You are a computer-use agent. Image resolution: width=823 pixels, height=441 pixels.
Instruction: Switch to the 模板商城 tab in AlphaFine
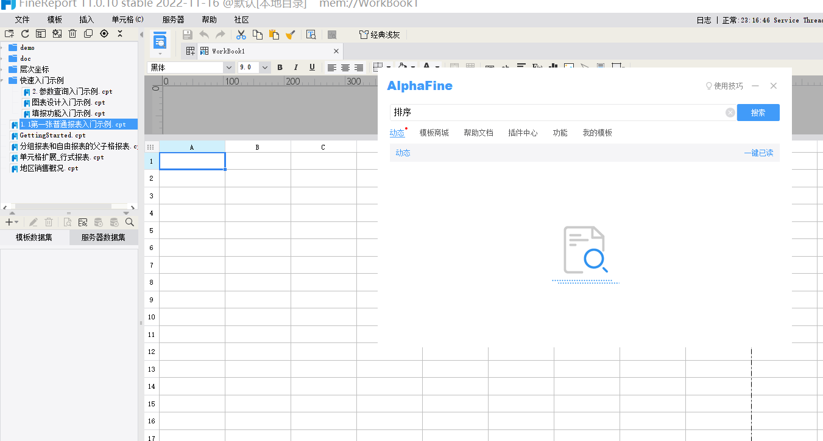434,133
